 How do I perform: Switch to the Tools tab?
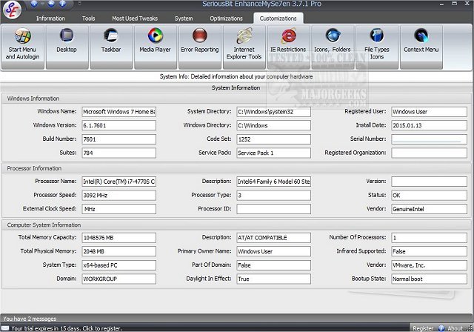[x=88, y=18]
